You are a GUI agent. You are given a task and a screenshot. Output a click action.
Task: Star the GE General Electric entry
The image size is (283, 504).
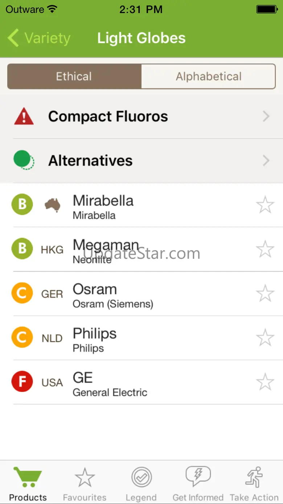click(x=265, y=382)
